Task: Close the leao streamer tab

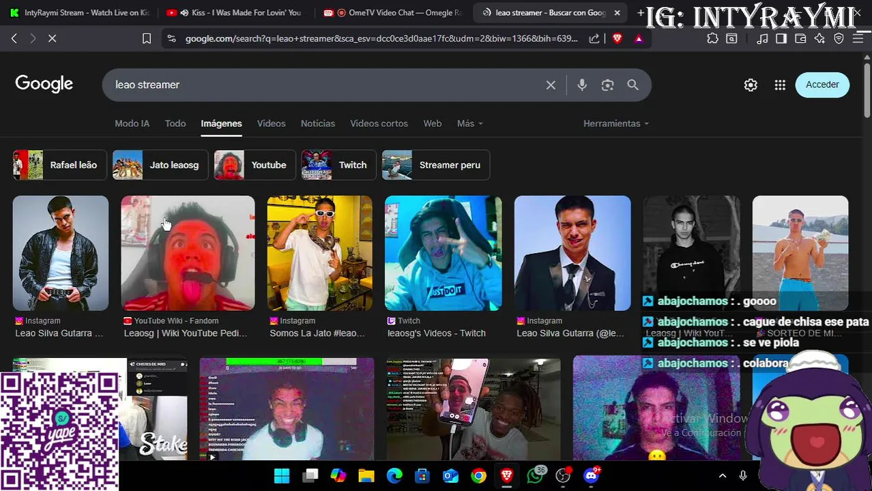Action: [x=617, y=12]
